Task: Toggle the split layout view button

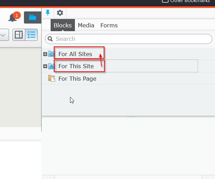Action: click(x=19, y=35)
